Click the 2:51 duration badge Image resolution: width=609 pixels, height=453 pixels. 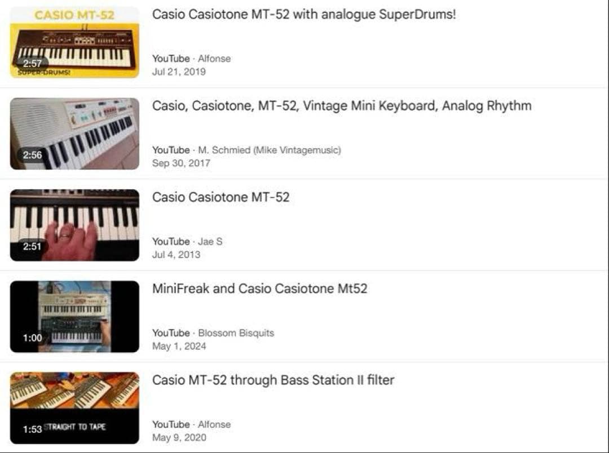coord(32,246)
